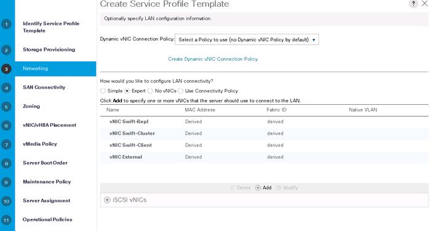Click the Add button below vNIC table
Image resolution: width=431 pixels, height=231 pixels.
[263, 187]
